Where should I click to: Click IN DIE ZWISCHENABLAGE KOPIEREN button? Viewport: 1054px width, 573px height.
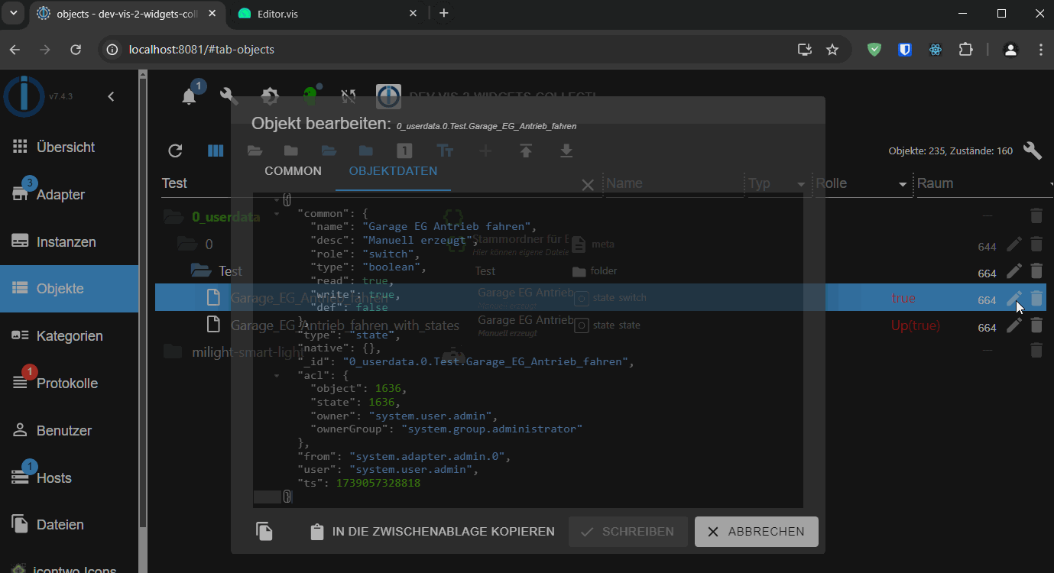(431, 532)
